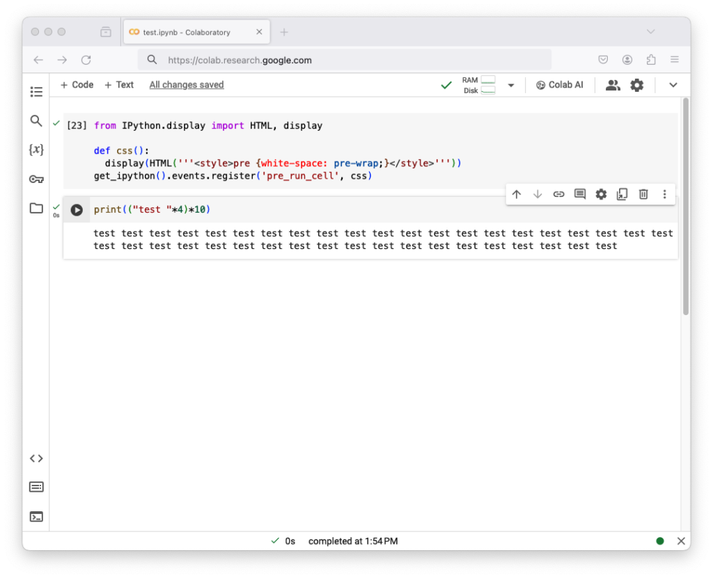The height and width of the screenshot is (578, 713).
Task: Add a new Code cell
Action: coord(77,85)
